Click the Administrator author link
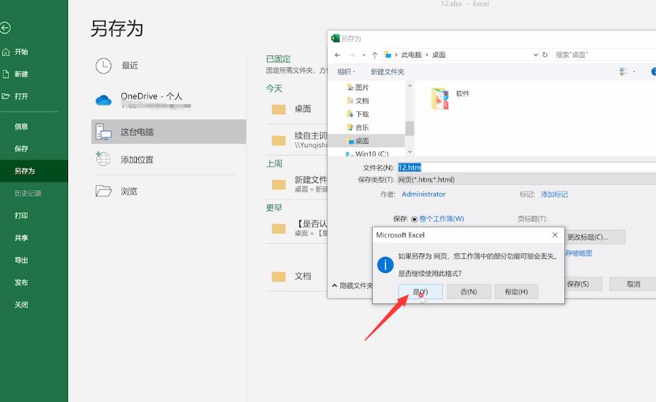656x402 pixels. pos(423,194)
